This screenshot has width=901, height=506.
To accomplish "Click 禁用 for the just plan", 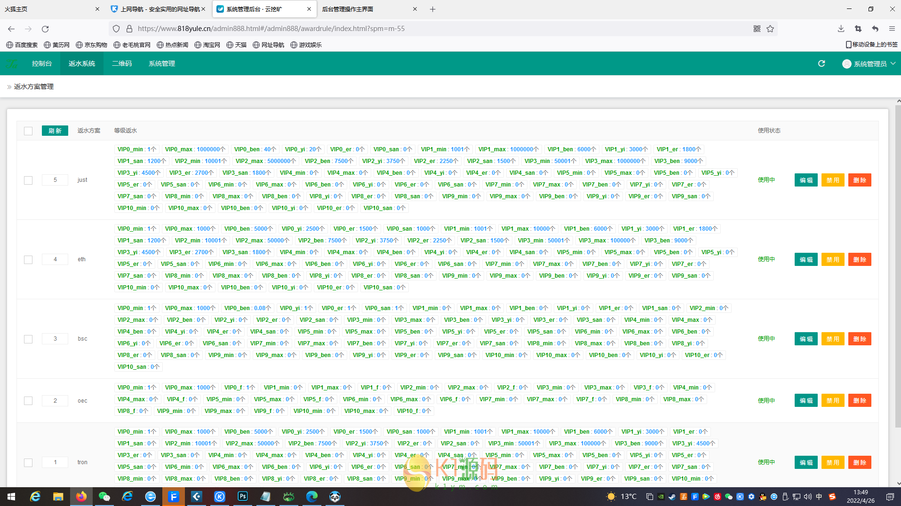I will pos(833,180).
